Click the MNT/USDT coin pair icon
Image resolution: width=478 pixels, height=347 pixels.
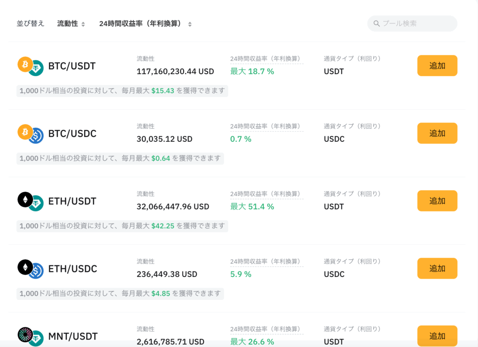[30, 337]
